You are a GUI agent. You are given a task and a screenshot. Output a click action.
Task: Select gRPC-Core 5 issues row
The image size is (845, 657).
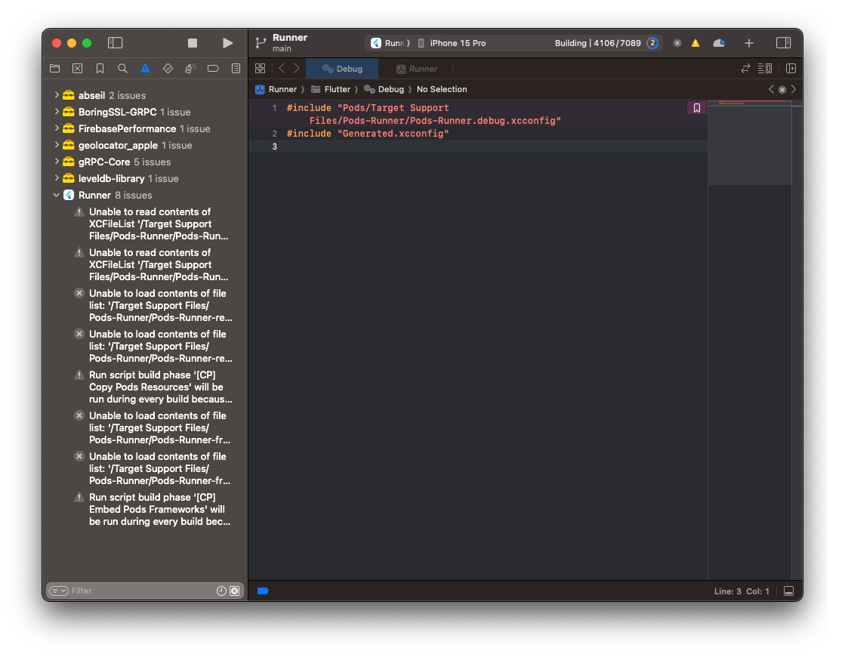[146, 162]
